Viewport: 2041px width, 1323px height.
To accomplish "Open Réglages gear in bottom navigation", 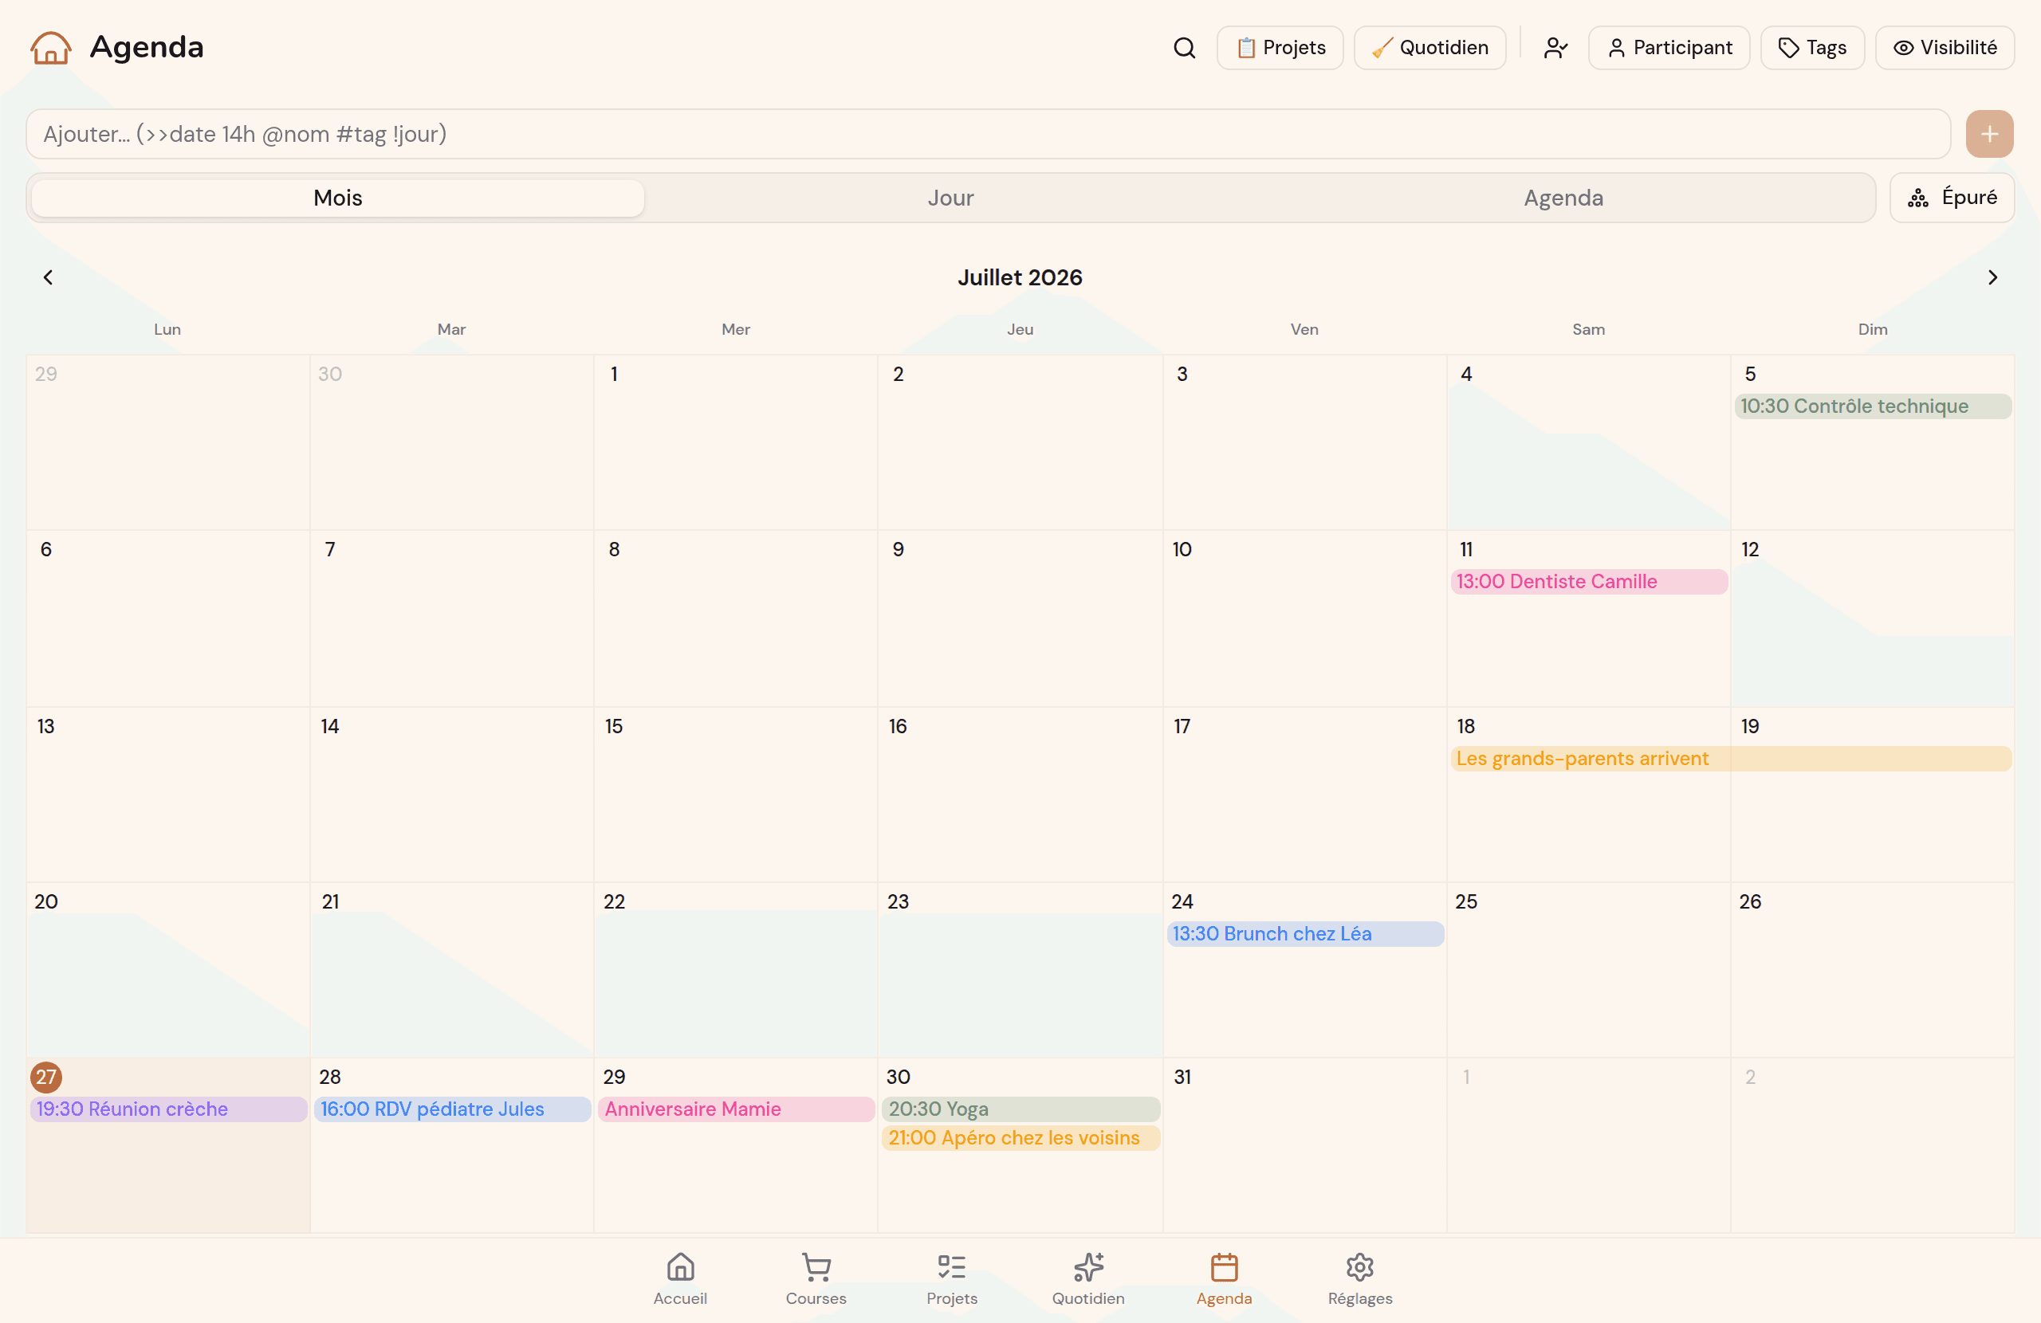I will click(1360, 1278).
